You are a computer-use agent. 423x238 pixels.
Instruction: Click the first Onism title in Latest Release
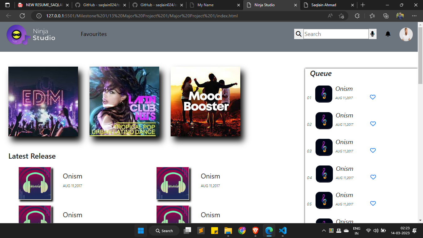[x=72, y=176]
